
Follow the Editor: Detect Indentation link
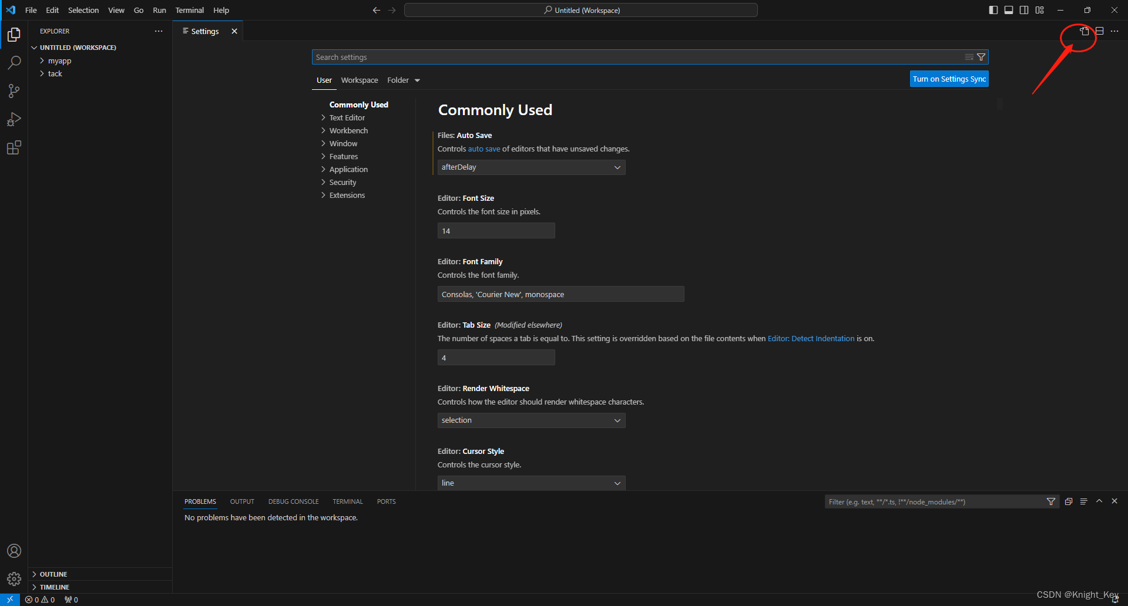tap(811, 339)
